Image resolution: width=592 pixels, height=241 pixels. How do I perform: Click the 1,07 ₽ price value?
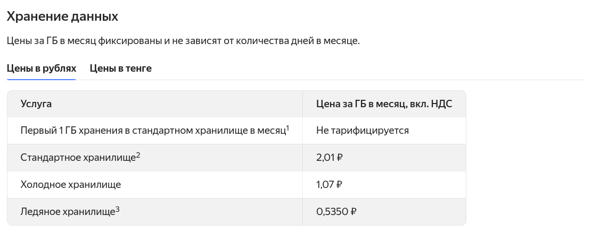[329, 185]
